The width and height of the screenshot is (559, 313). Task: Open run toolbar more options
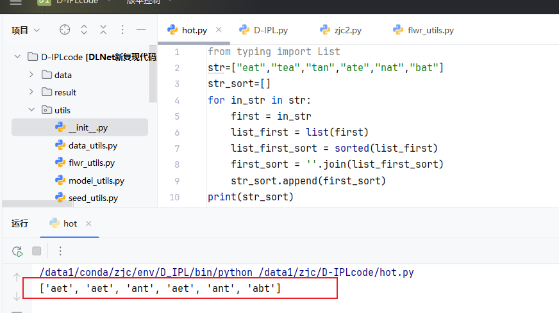[60, 251]
